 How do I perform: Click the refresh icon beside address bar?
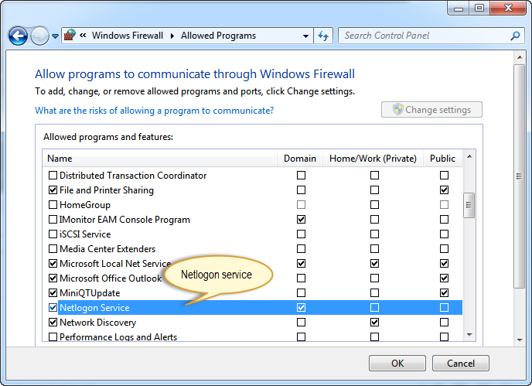(323, 36)
